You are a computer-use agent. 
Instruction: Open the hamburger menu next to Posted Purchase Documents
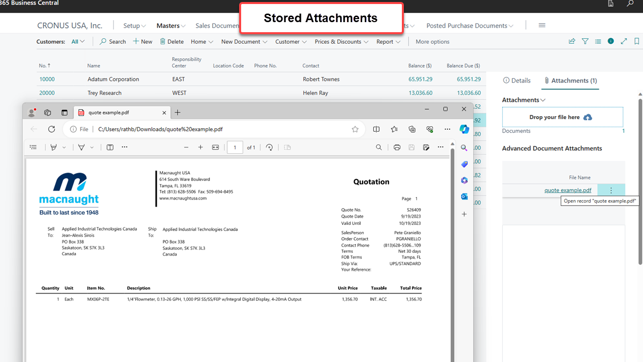(542, 25)
